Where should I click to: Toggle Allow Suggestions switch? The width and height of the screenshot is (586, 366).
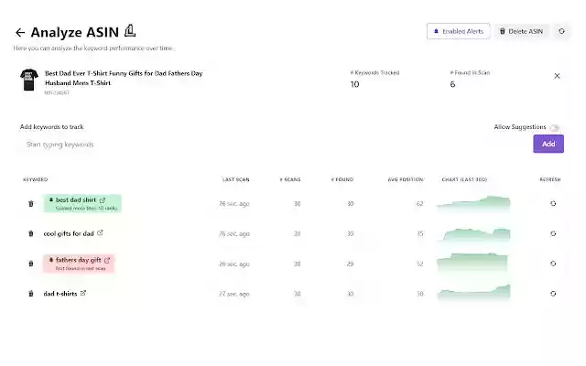pyautogui.click(x=556, y=127)
